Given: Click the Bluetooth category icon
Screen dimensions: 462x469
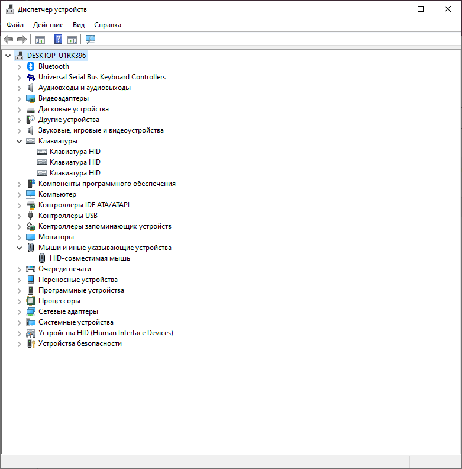Looking at the screenshot, I should point(31,66).
